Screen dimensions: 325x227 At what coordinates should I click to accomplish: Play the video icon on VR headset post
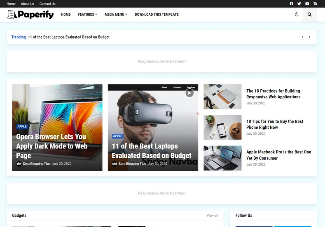189,93
